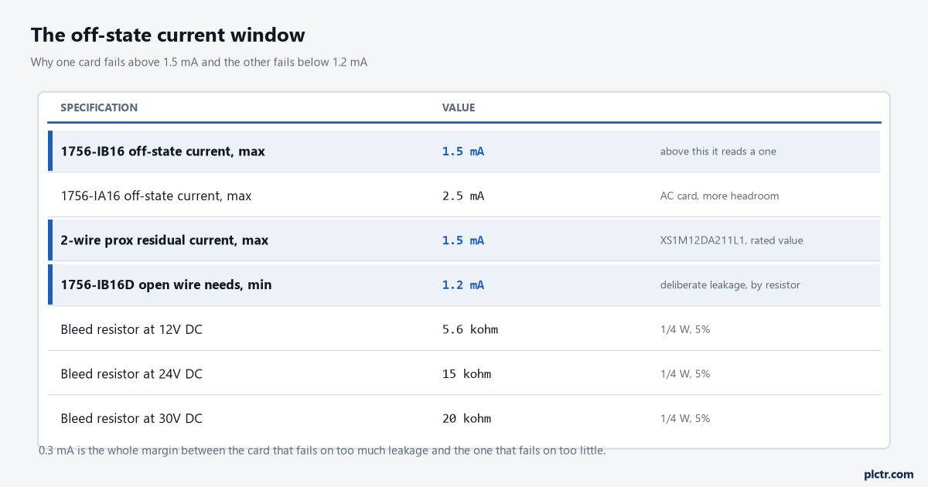This screenshot has width=928, height=487.
Task: Click the 1.5 mA value for 1756-IB16
Action: coord(463,152)
